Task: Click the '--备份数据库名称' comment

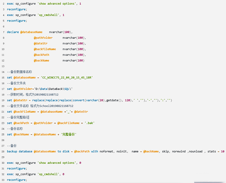Action: (20, 72)
